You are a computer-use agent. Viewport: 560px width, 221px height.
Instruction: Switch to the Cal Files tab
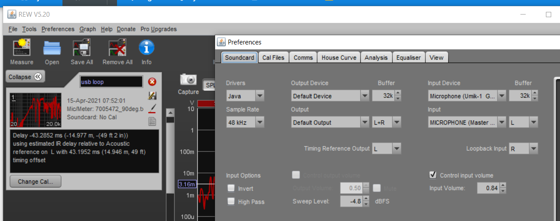click(x=273, y=57)
